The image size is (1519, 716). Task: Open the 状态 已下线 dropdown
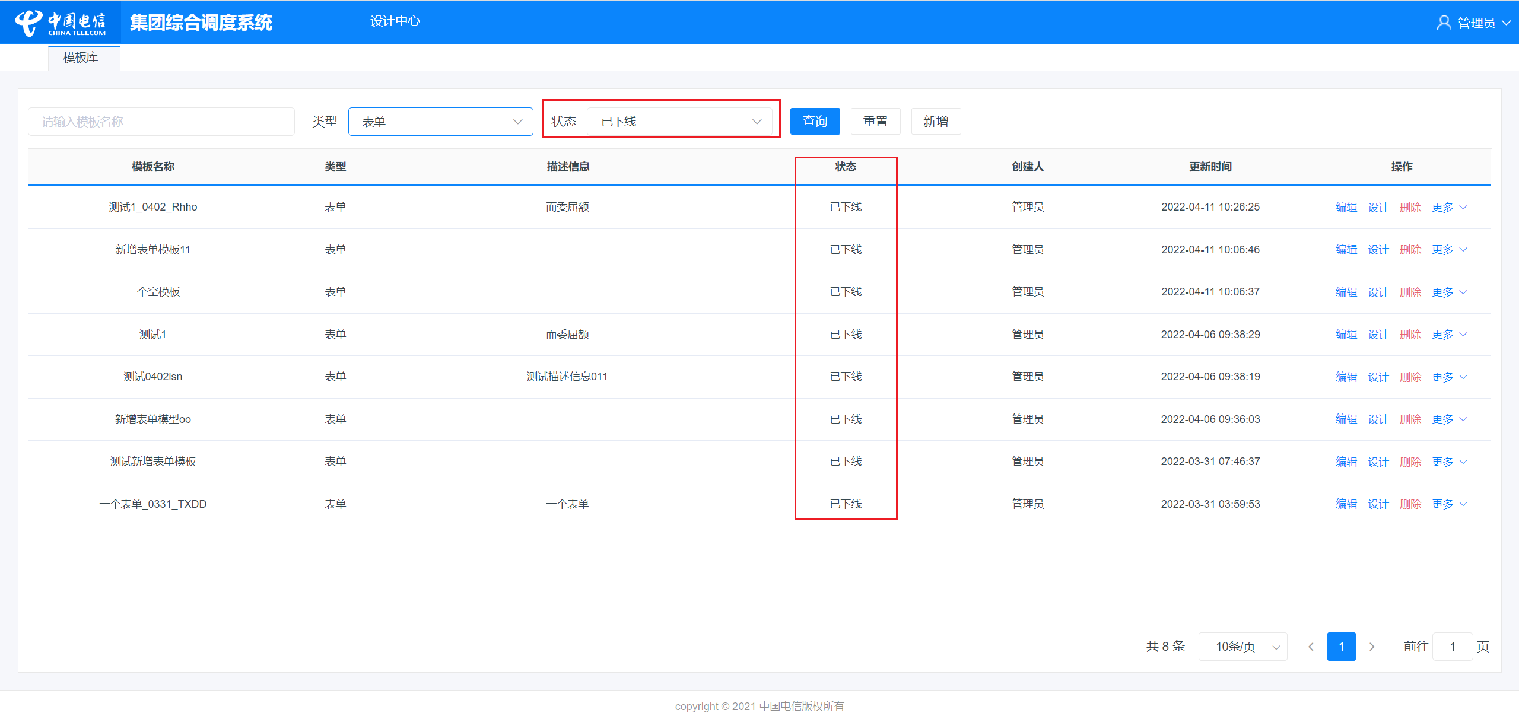point(679,122)
